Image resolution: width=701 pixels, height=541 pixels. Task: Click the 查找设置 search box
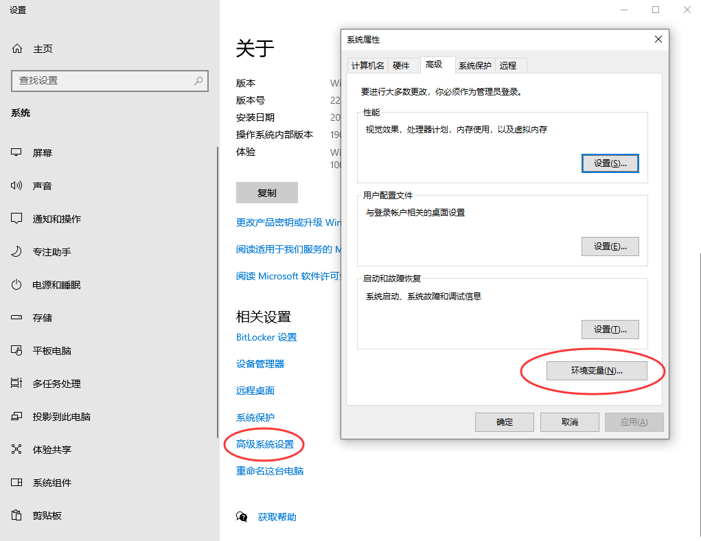coord(110,81)
